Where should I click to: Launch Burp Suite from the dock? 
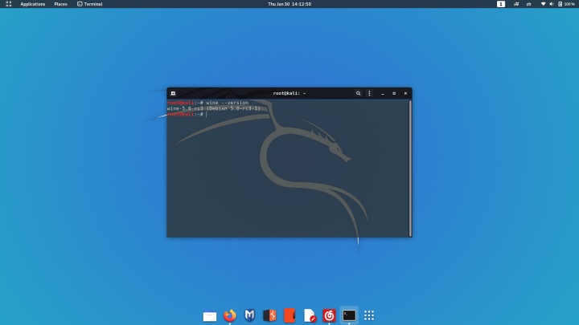point(269,315)
